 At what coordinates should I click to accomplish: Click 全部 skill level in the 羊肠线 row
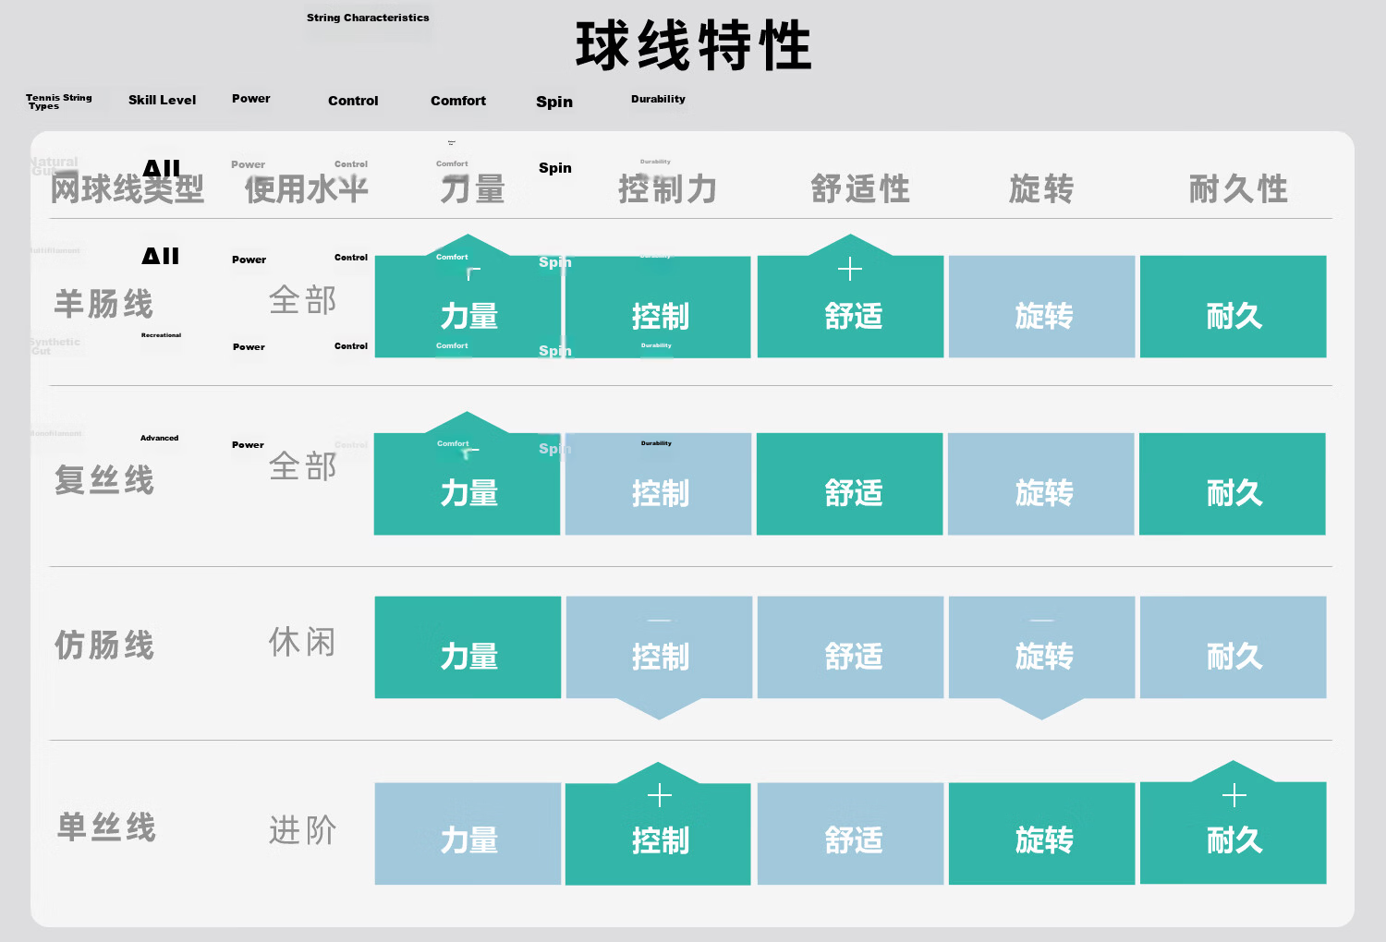303,300
